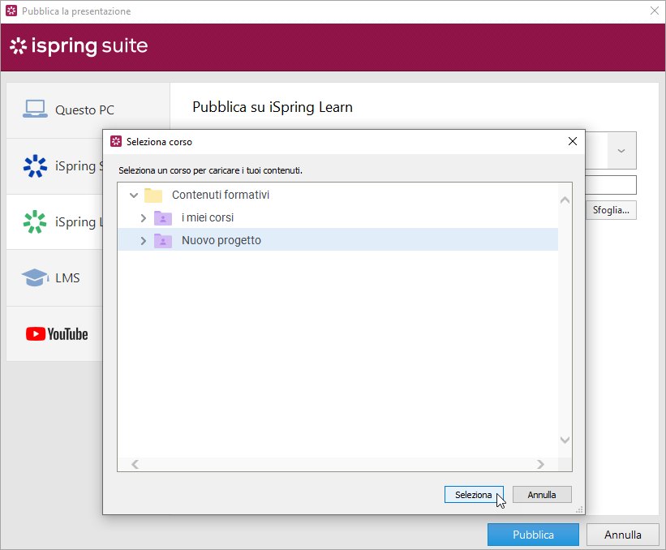Select the iSpring Space blue icon
666x550 pixels.
(x=35, y=166)
